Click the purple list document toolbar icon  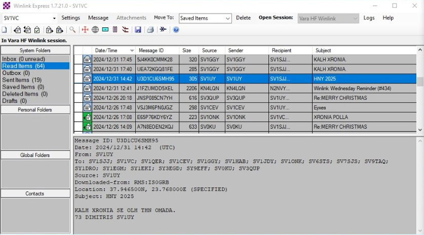115,30
